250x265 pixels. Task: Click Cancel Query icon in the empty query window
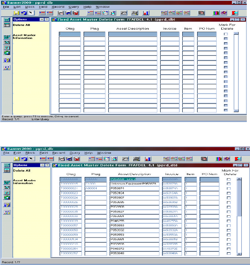(x=76, y=13)
